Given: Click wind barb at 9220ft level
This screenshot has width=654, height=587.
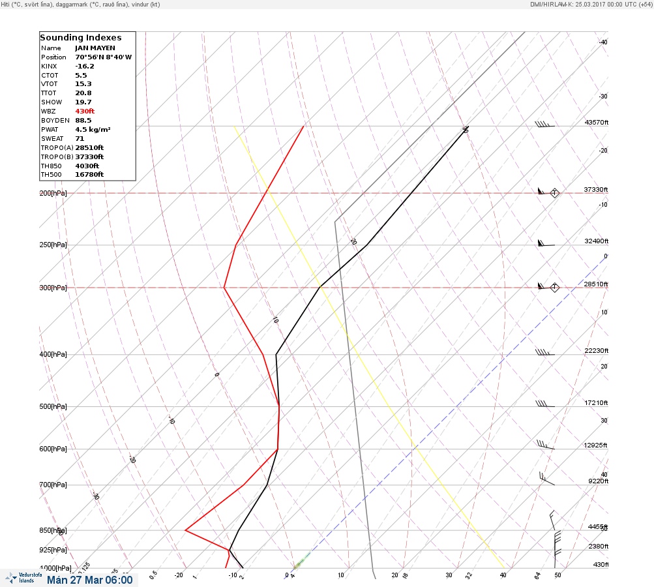Looking at the screenshot, I should pos(547,479).
